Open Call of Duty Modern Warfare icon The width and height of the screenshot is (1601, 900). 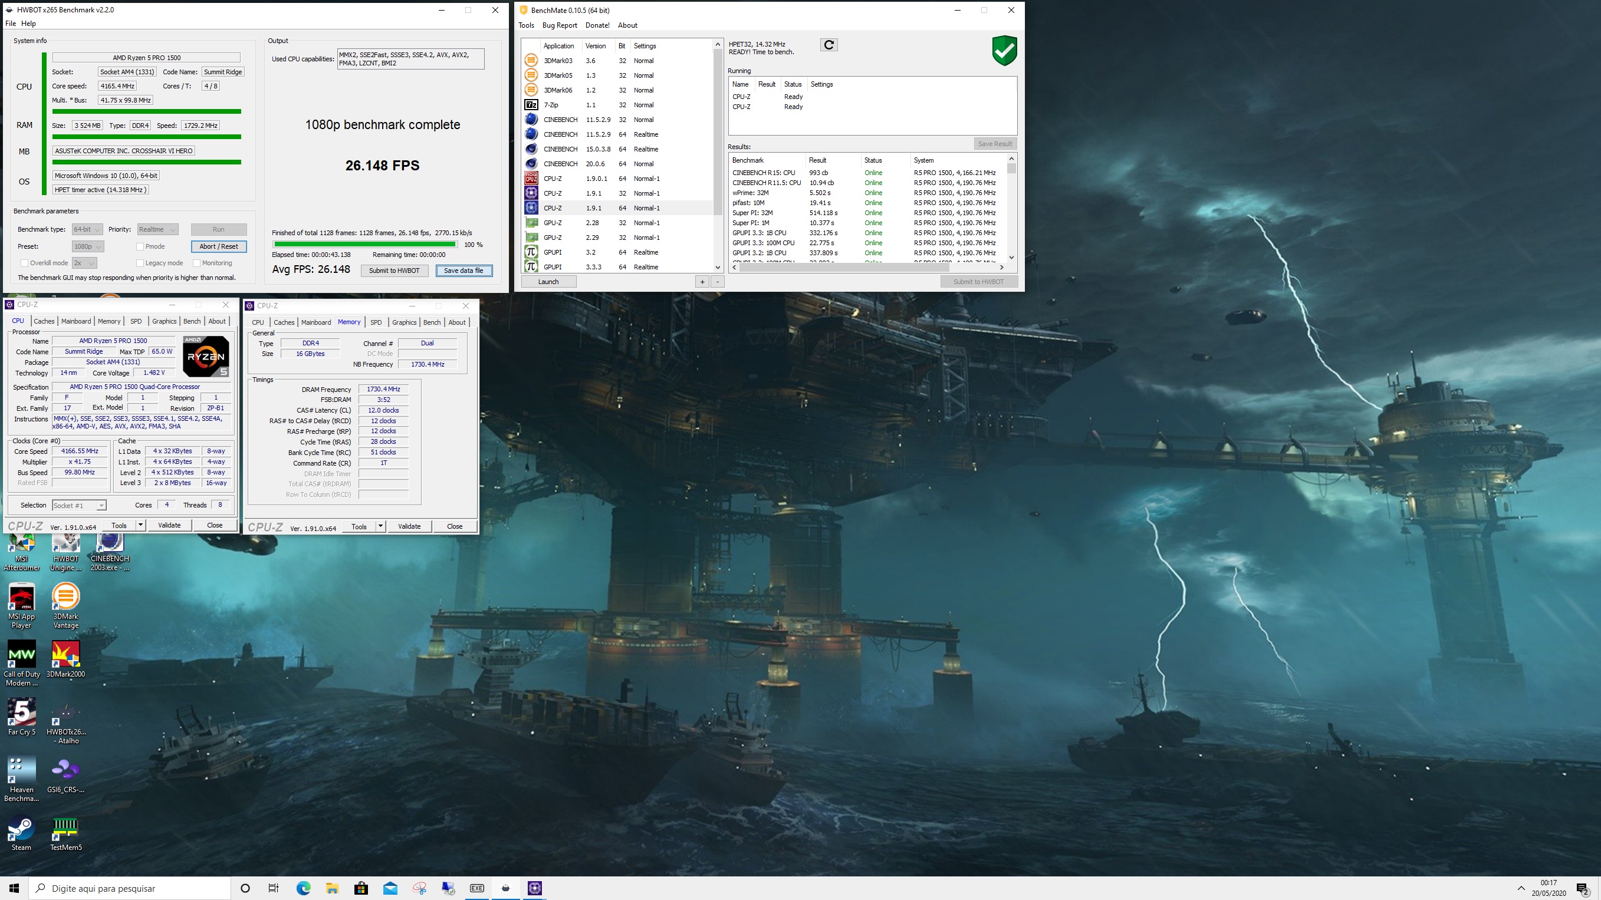pyautogui.click(x=21, y=663)
